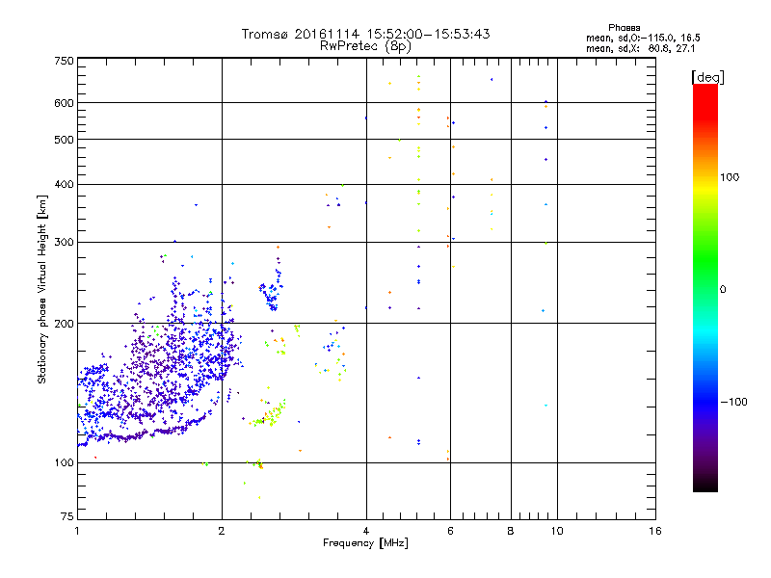This screenshot has width=771, height=578.
Task: Click the x-axis tick label '2'
Action: tap(222, 531)
